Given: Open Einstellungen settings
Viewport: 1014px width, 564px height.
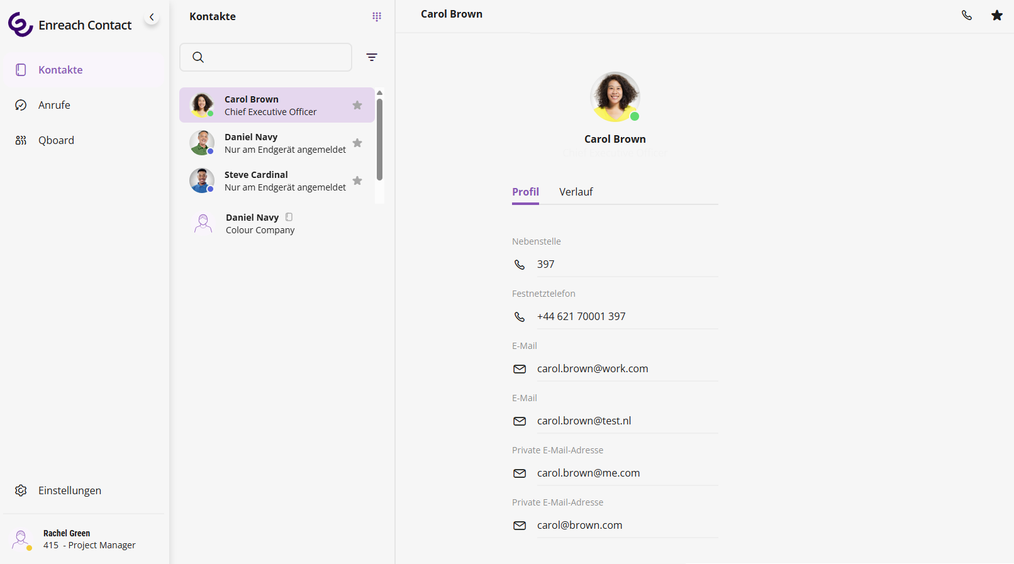Looking at the screenshot, I should pyautogui.click(x=69, y=490).
